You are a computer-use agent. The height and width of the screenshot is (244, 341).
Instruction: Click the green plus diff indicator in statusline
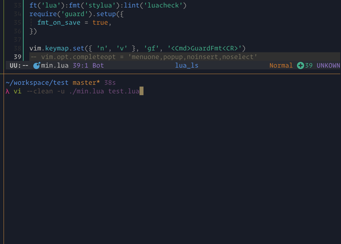(x=300, y=65)
